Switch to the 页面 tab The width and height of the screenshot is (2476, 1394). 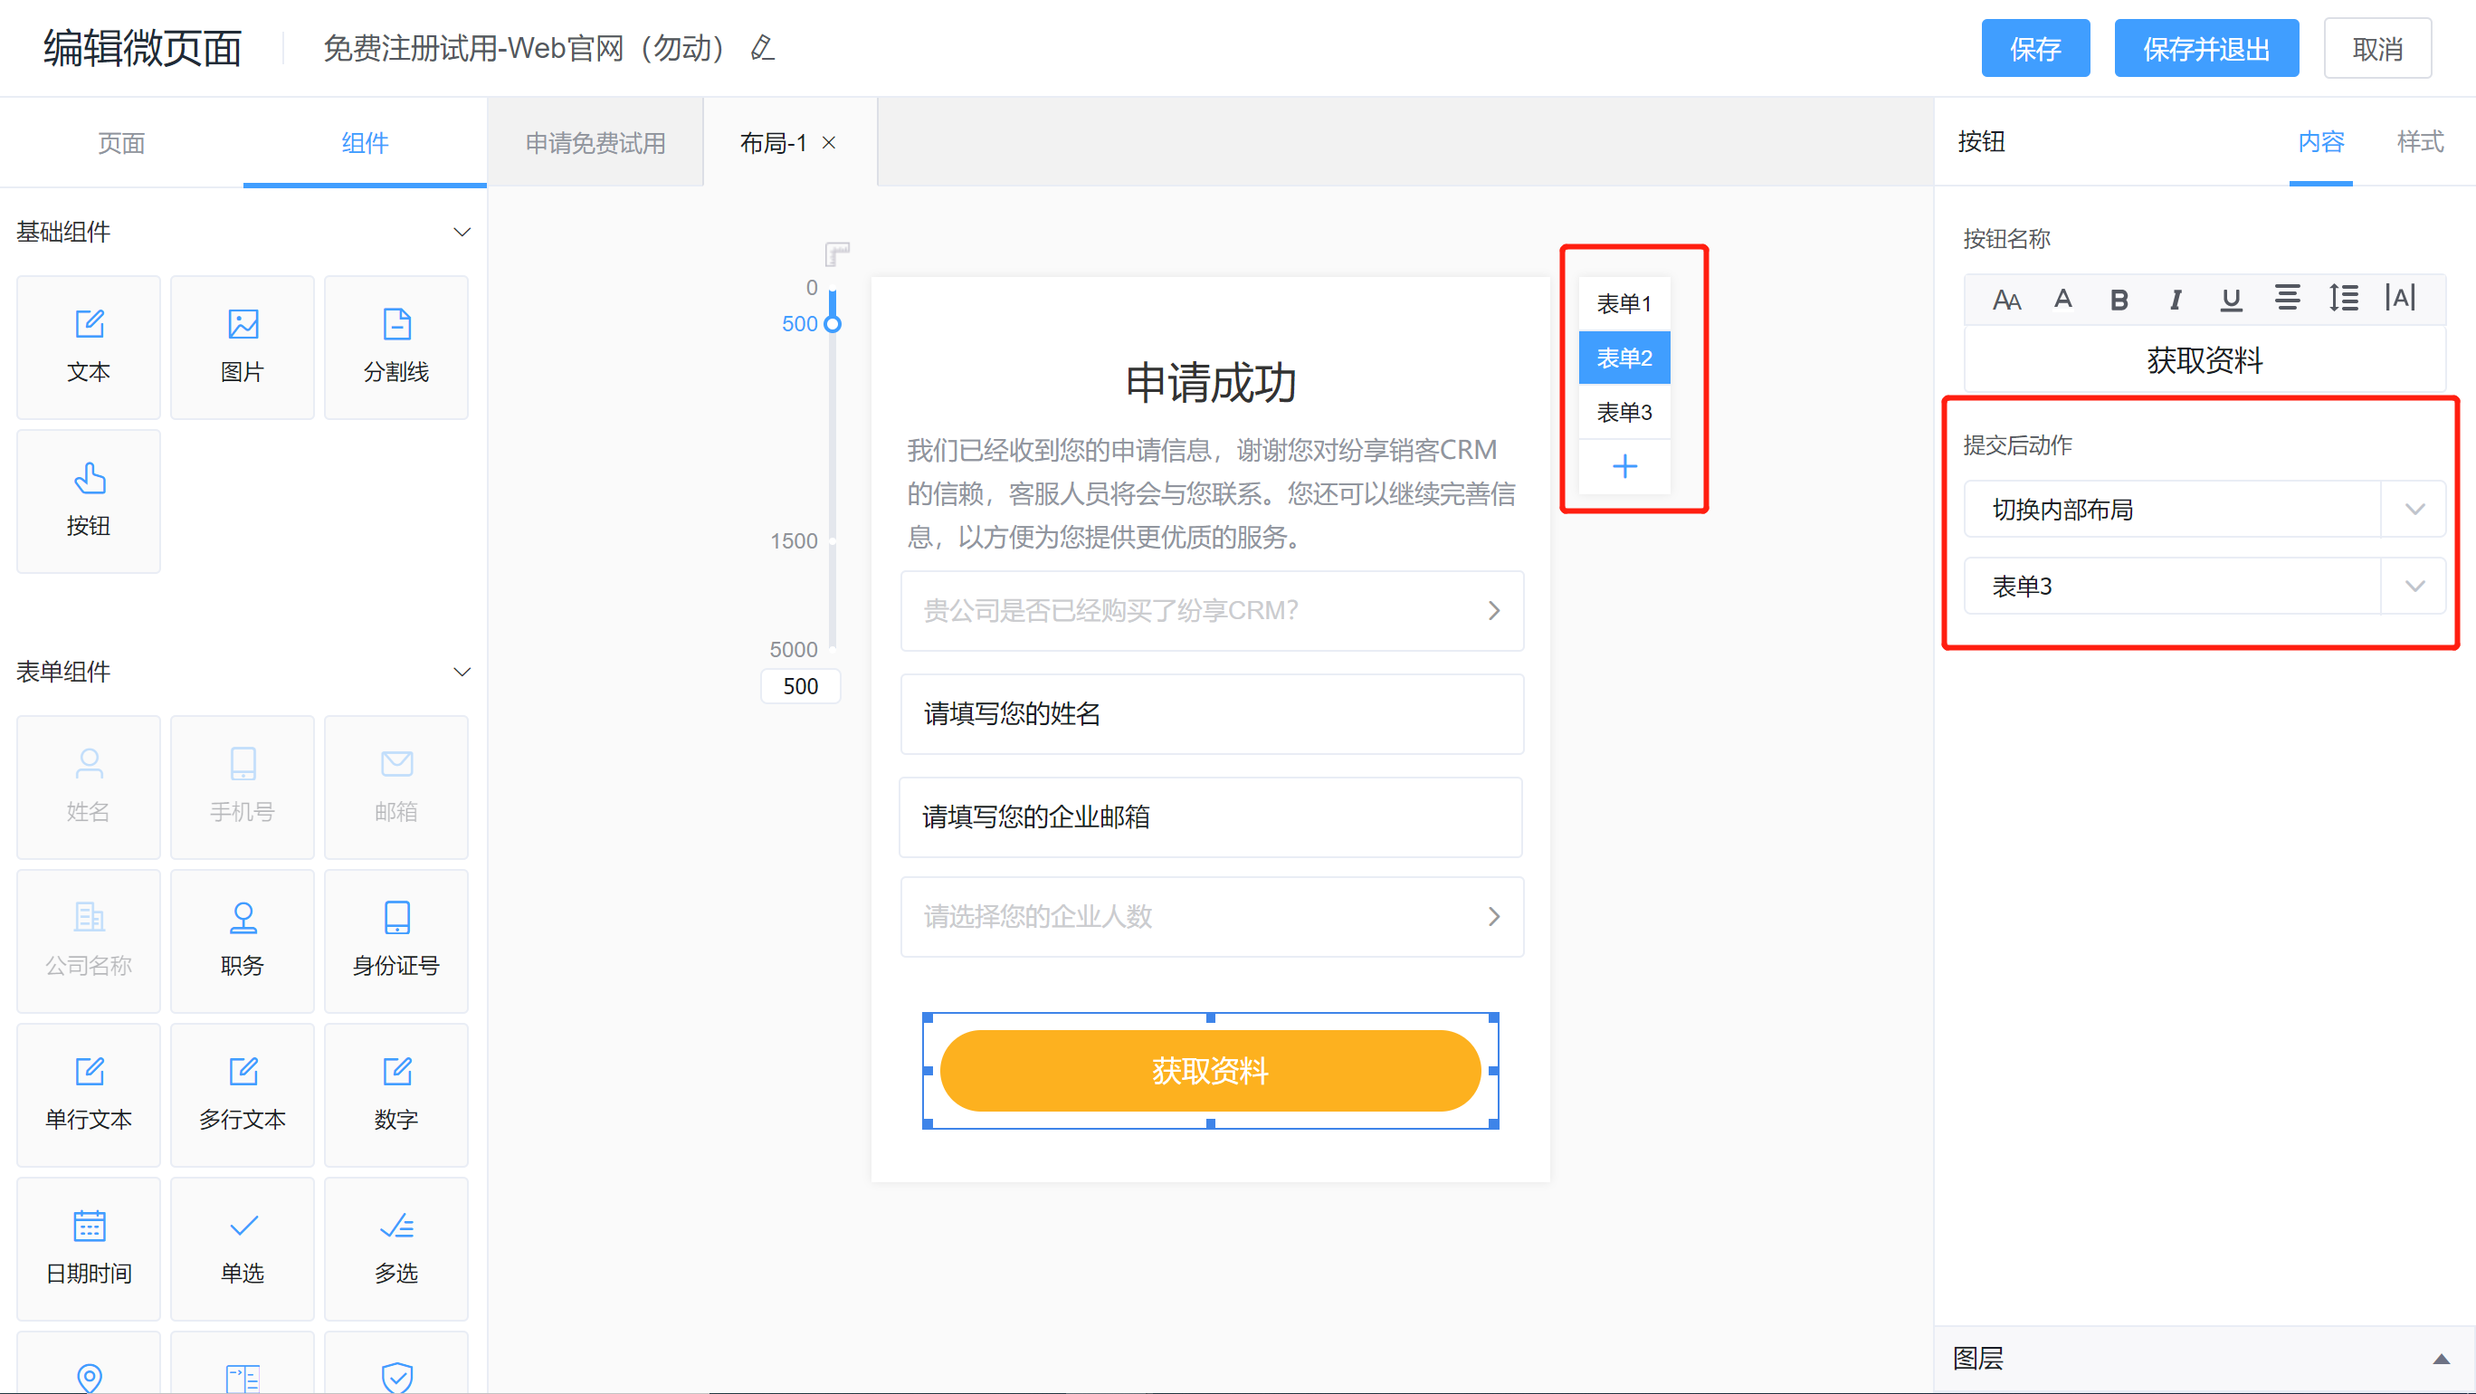(x=121, y=143)
